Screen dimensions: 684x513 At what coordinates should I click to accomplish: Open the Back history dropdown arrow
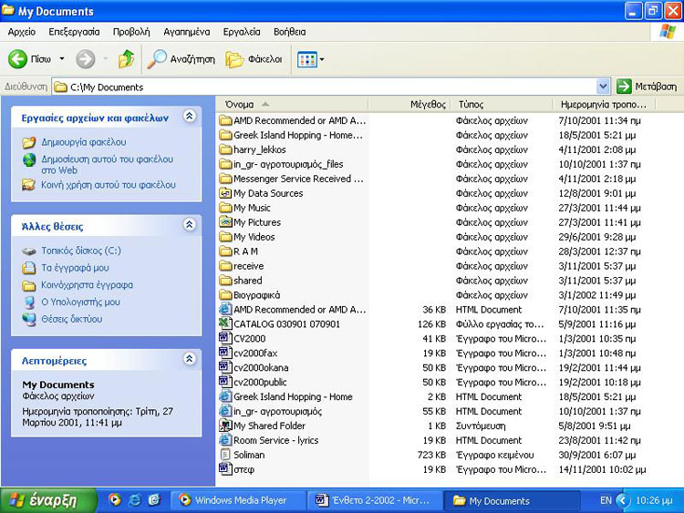(62, 59)
